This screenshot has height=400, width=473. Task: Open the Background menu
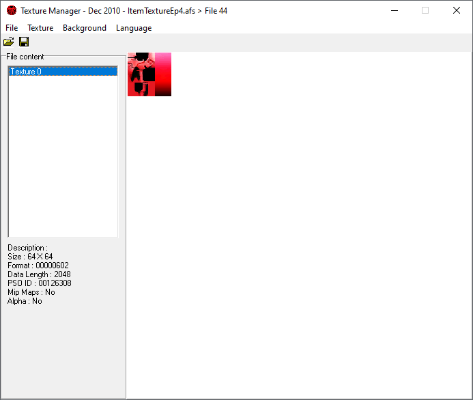[x=85, y=28]
